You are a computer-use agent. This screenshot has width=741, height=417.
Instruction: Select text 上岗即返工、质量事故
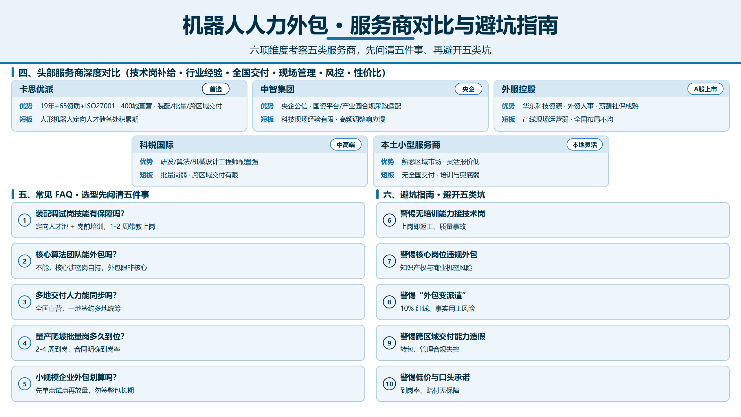click(x=433, y=226)
